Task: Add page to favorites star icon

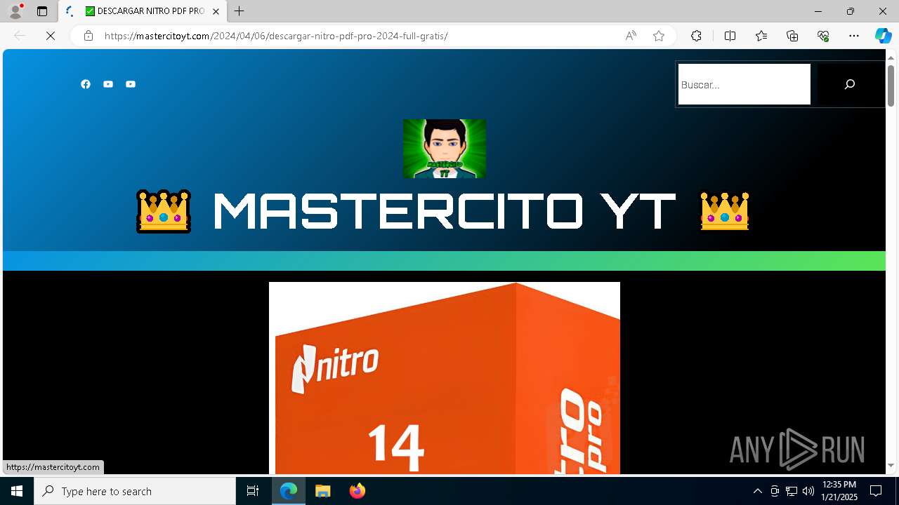Action: (x=659, y=36)
